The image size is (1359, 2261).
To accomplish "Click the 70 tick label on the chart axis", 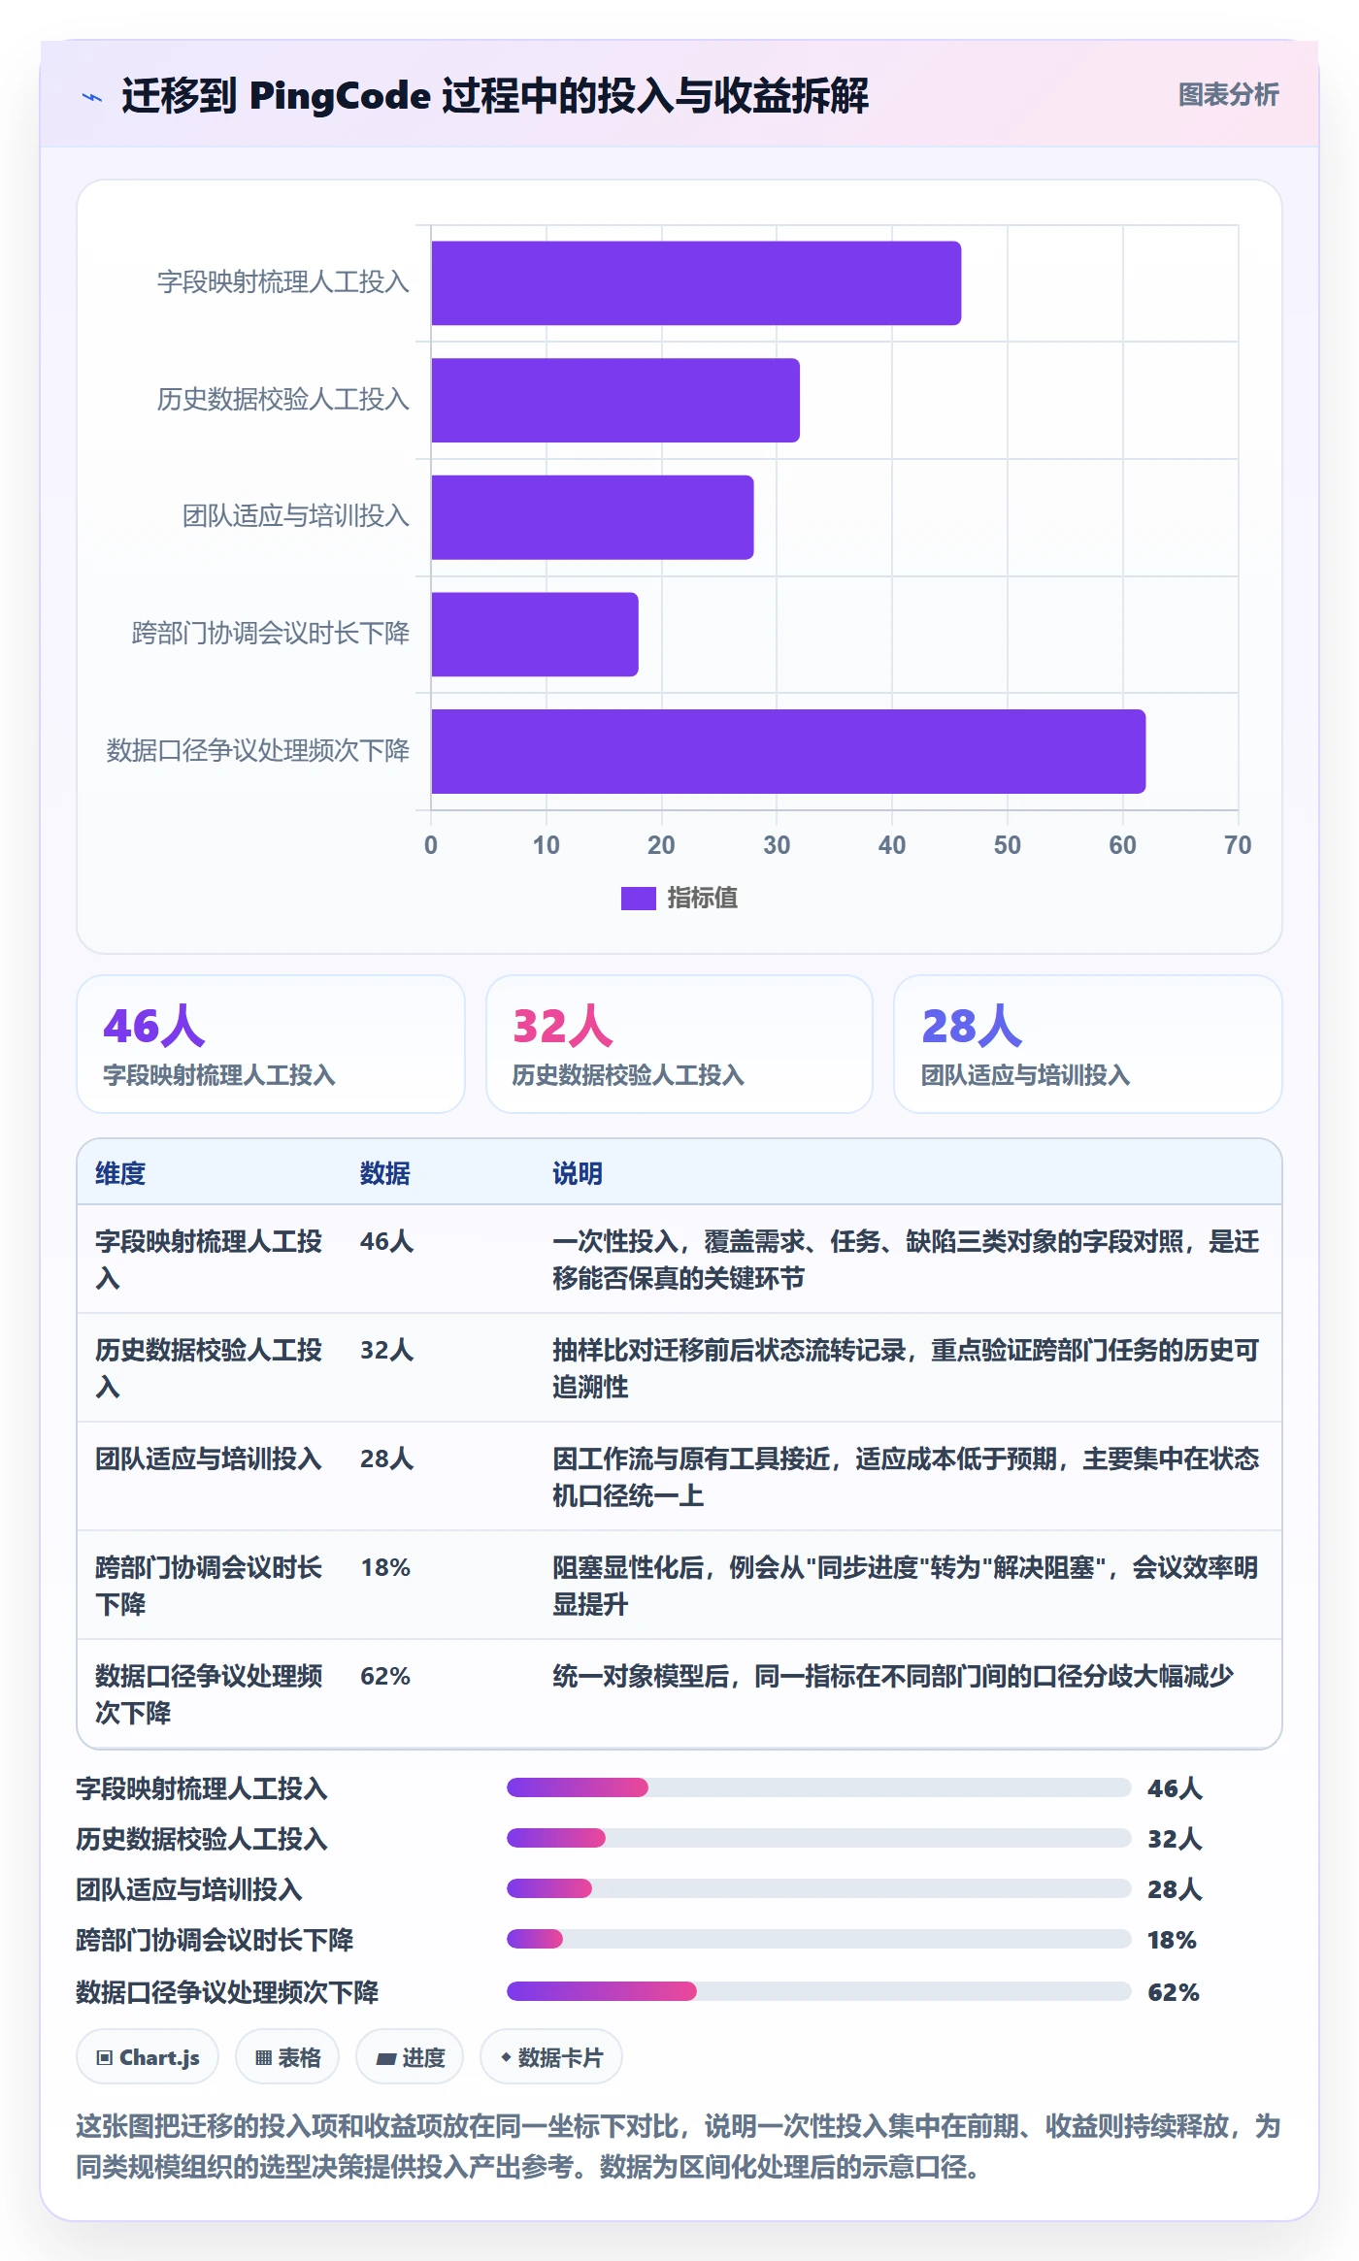I will point(1238,845).
